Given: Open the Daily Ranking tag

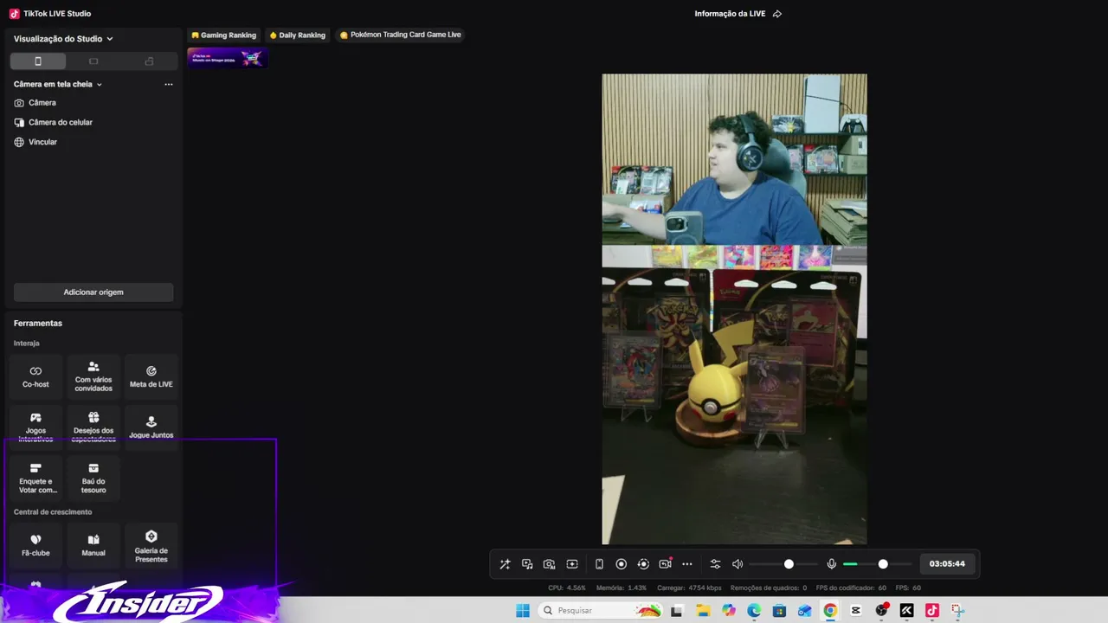Looking at the screenshot, I should pos(298,35).
